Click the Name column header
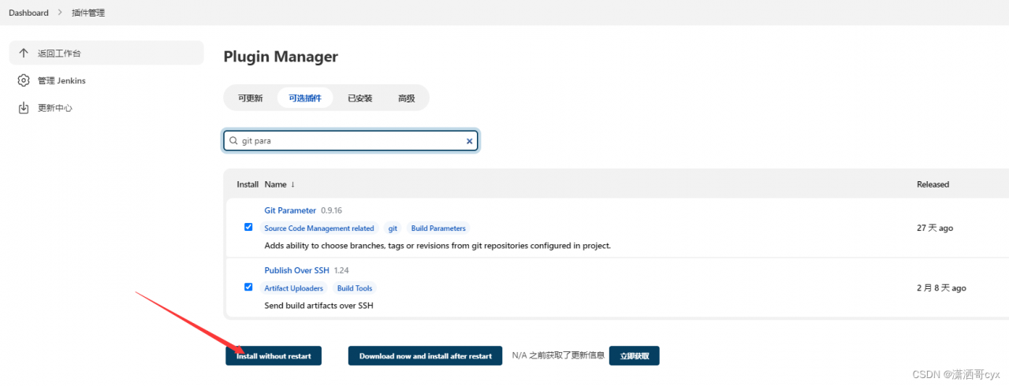This screenshot has width=1009, height=386. coord(275,184)
